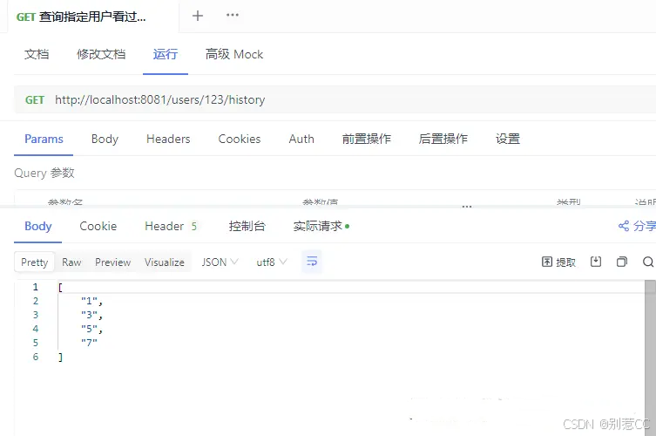Select Visualize view mode
Viewport: 656px width, 436px height.
165,262
